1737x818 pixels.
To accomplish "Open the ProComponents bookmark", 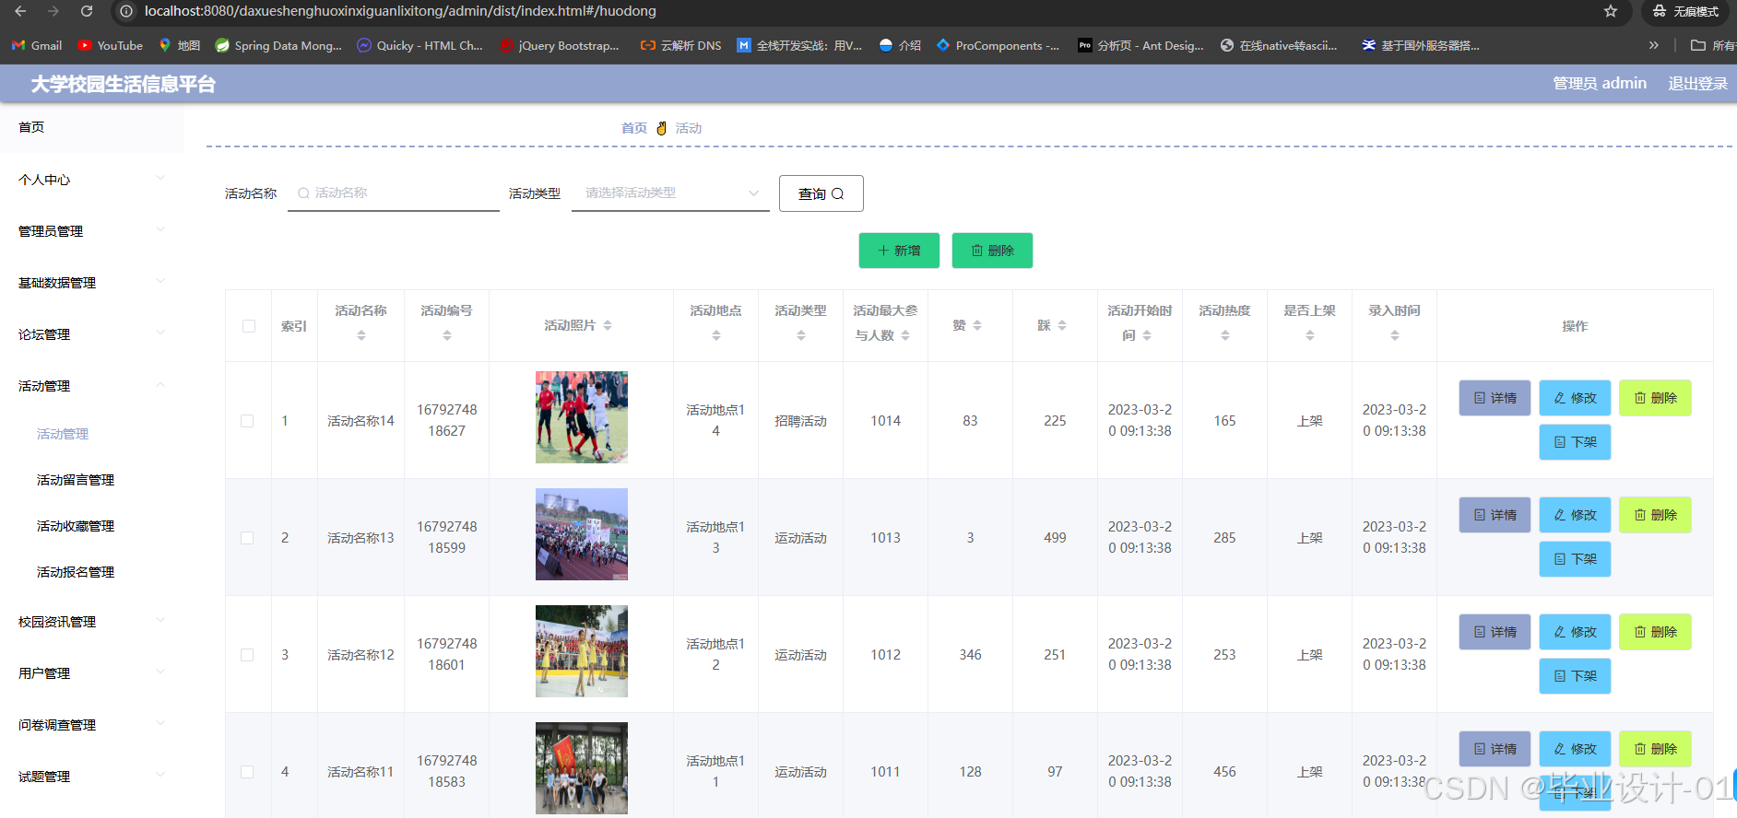I will pyautogui.click(x=998, y=45).
